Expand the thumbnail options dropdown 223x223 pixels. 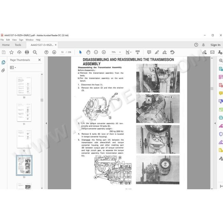(13, 68)
